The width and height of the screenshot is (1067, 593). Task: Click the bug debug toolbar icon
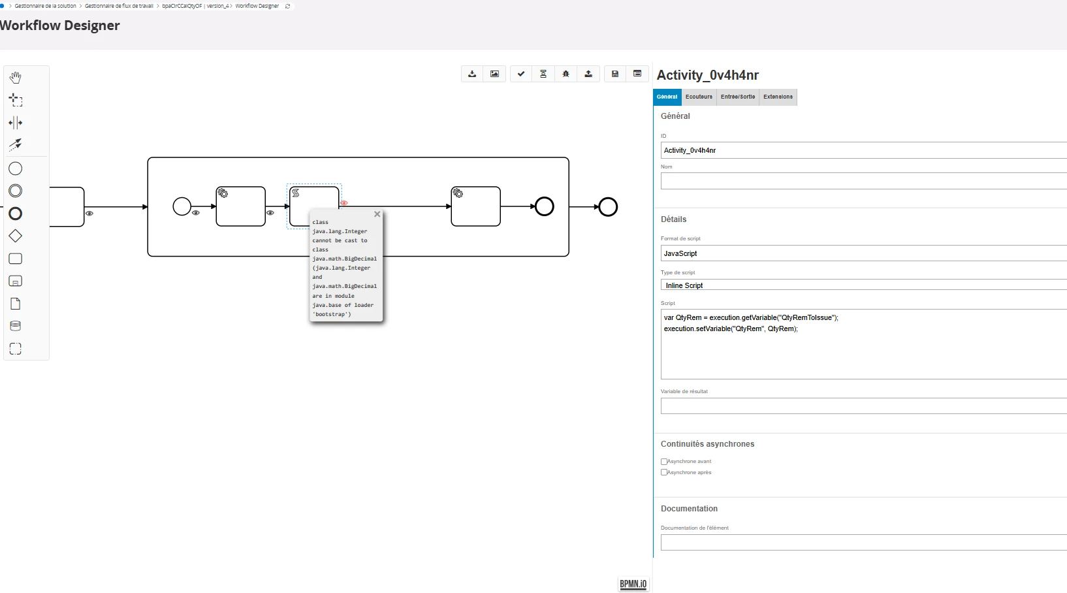point(565,74)
